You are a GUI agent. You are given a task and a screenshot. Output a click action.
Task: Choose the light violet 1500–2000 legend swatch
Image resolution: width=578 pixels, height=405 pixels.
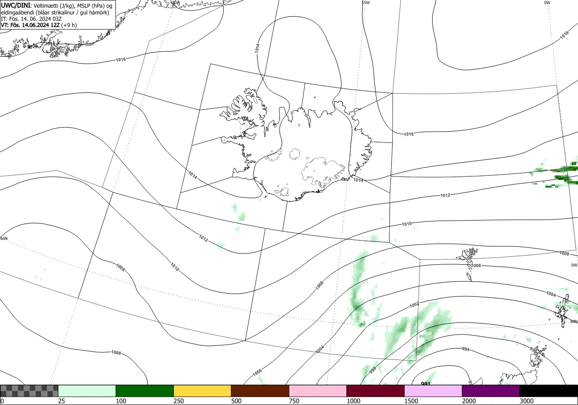(x=433, y=391)
